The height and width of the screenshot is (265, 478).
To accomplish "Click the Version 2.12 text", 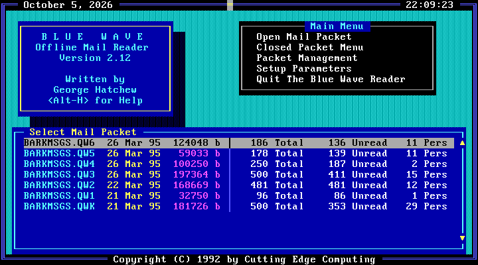I will tap(95, 58).
